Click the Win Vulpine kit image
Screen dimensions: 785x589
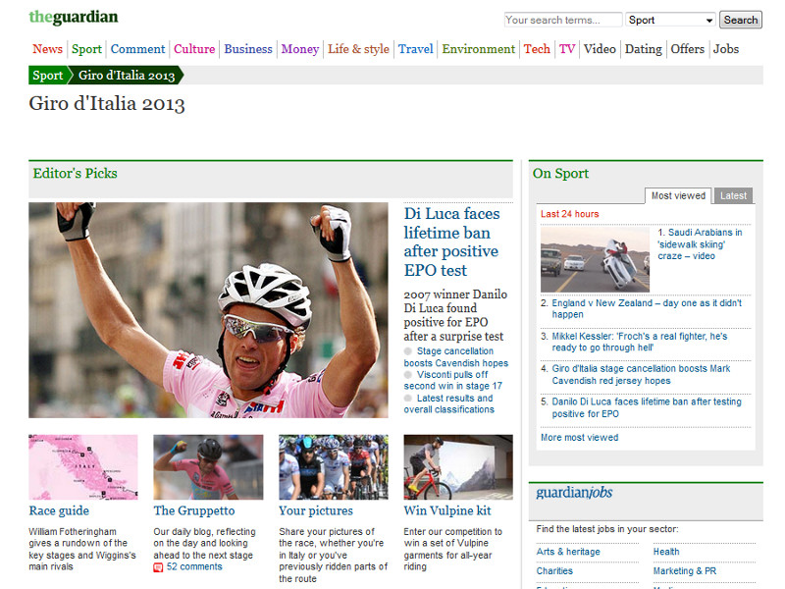point(457,467)
